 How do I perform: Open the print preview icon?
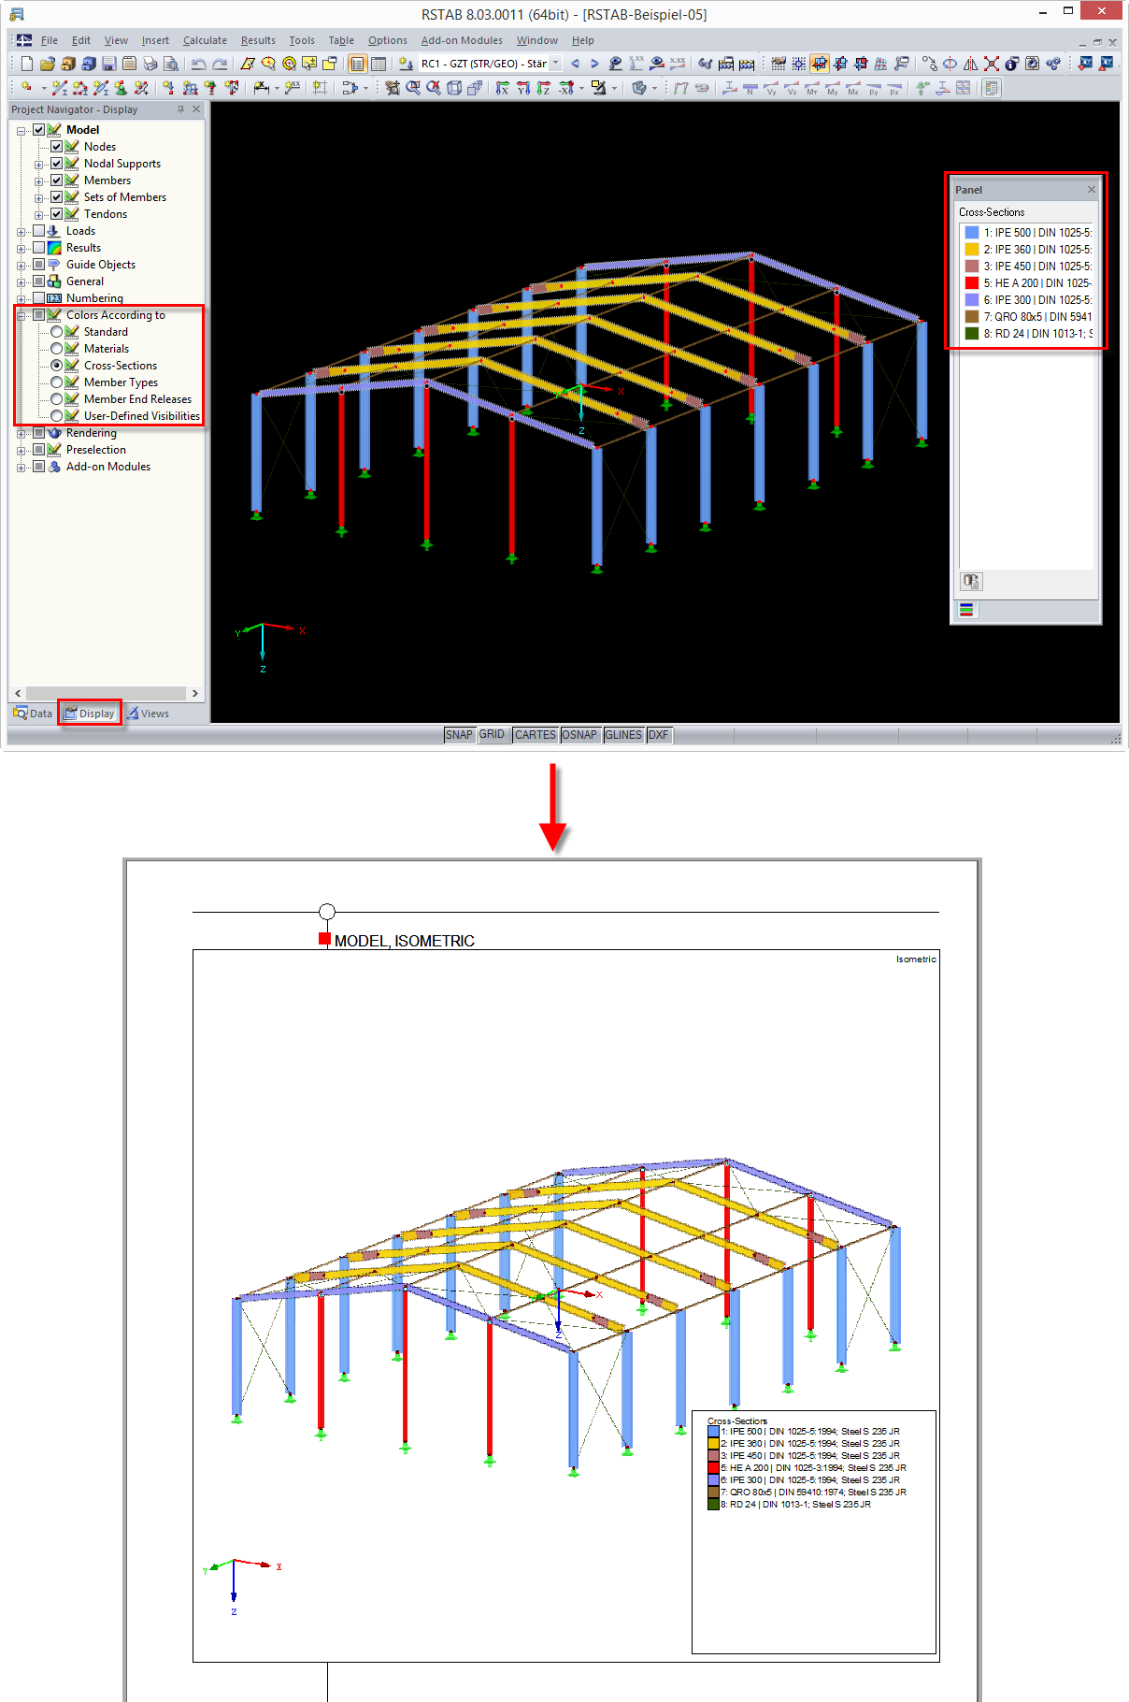(171, 64)
